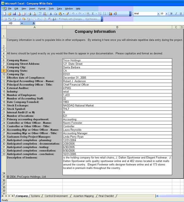Jump to first sheet with tab scroll button
Viewport: 184px width, 202px height.
(x=2, y=196)
